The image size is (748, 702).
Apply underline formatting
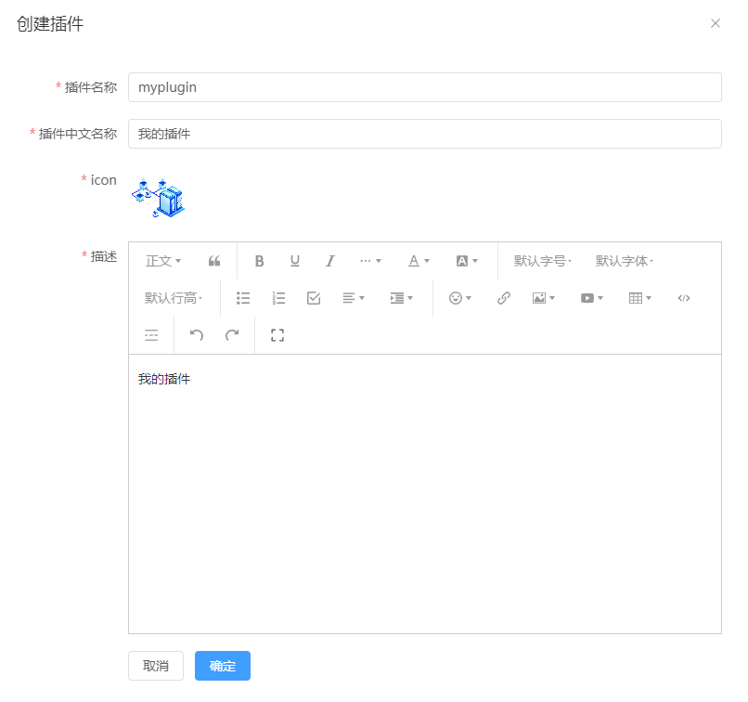(x=294, y=261)
